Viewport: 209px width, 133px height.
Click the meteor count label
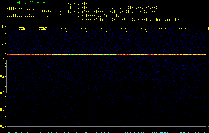[x=47, y=10]
